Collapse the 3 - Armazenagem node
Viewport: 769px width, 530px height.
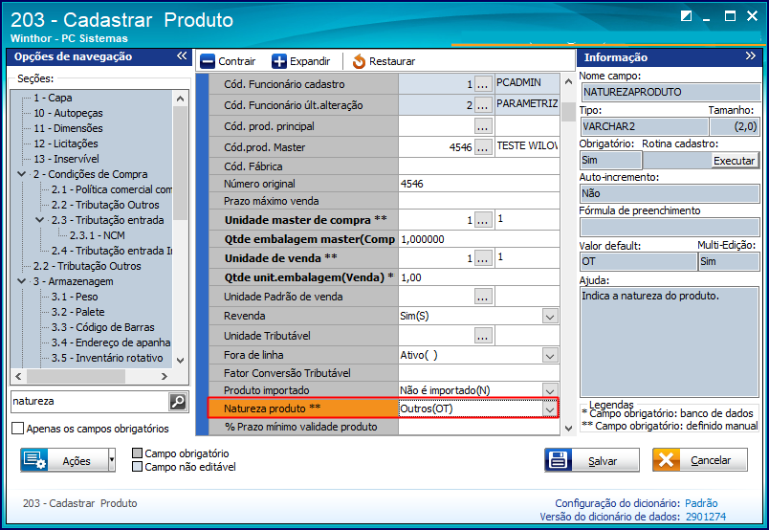(x=22, y=281)
